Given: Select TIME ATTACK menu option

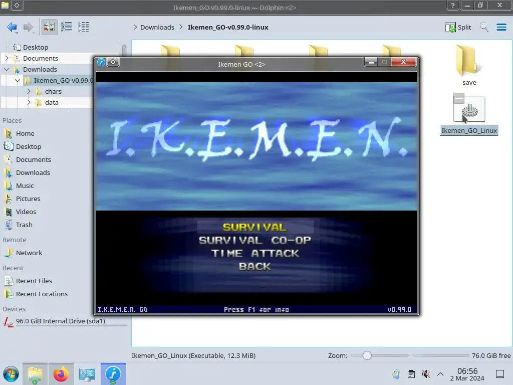Looking at the screenshot, I should [x=255, y=253].
